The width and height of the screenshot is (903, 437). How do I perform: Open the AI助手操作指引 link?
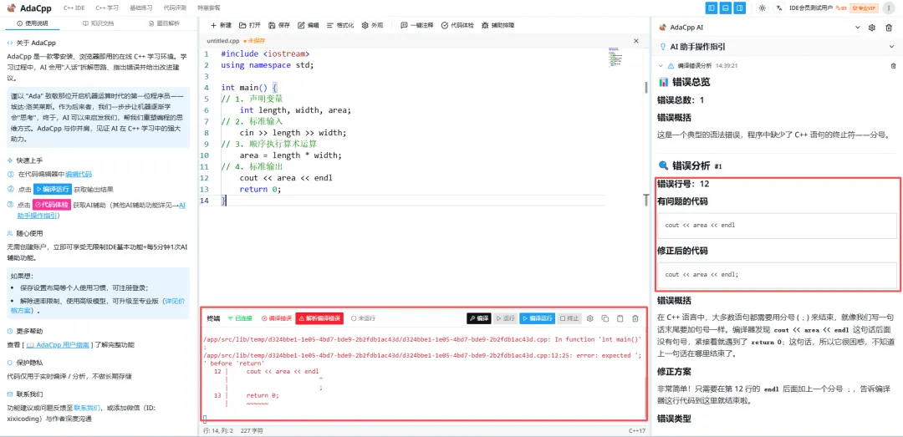pyautogui.click(x=102, y=210)
